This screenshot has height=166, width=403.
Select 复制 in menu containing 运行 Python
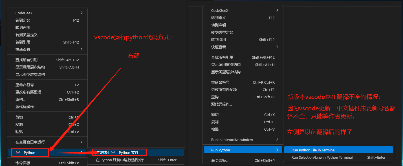tap(47, 124)
